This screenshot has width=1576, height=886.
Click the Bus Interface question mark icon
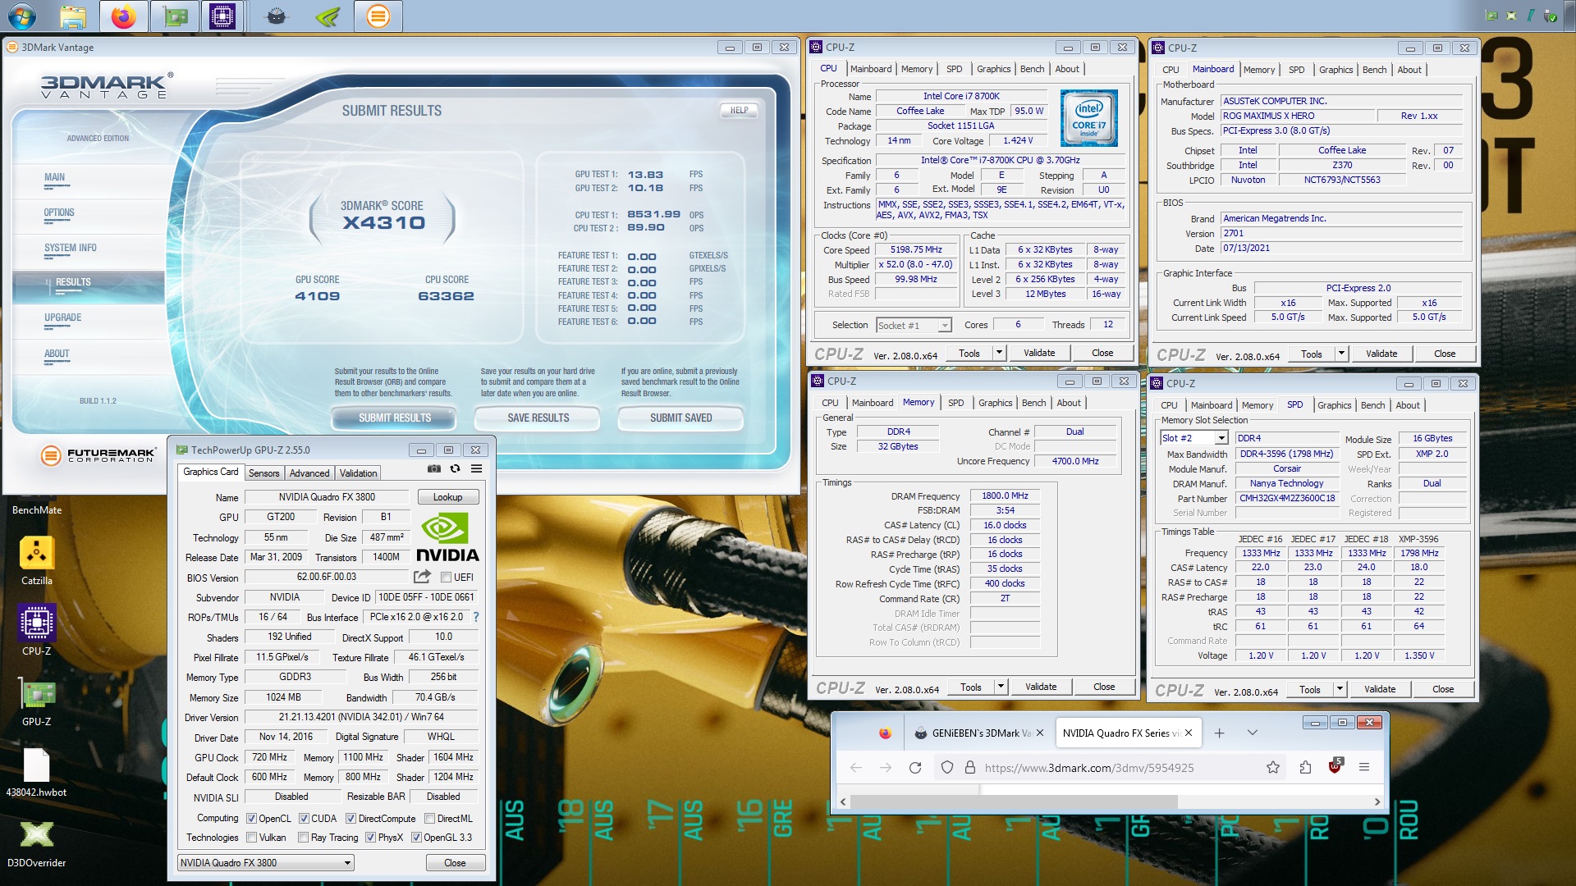[x=476, y=617]
